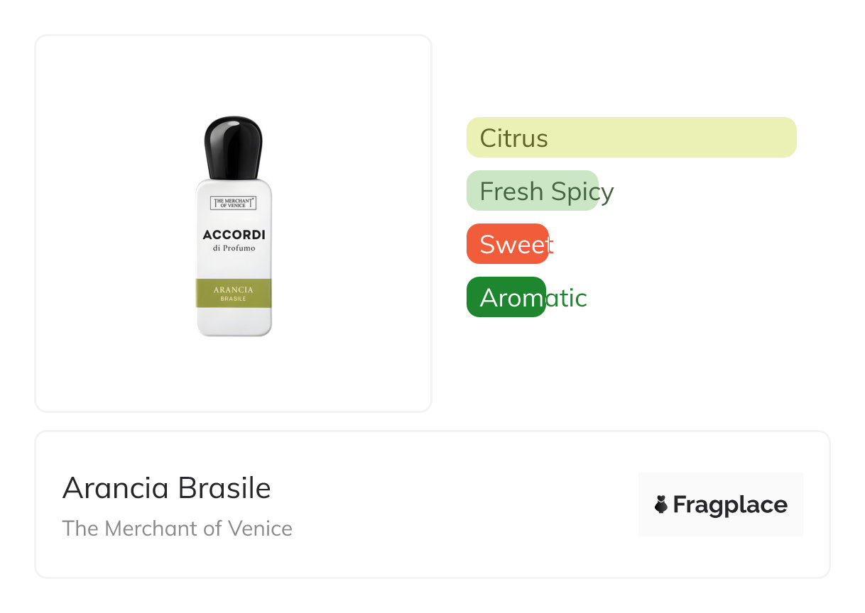This screenshot has height=613, width=865.
Task: Click the white bottle base below the green band
Action: pyautogui.click(x=234, y=321)
